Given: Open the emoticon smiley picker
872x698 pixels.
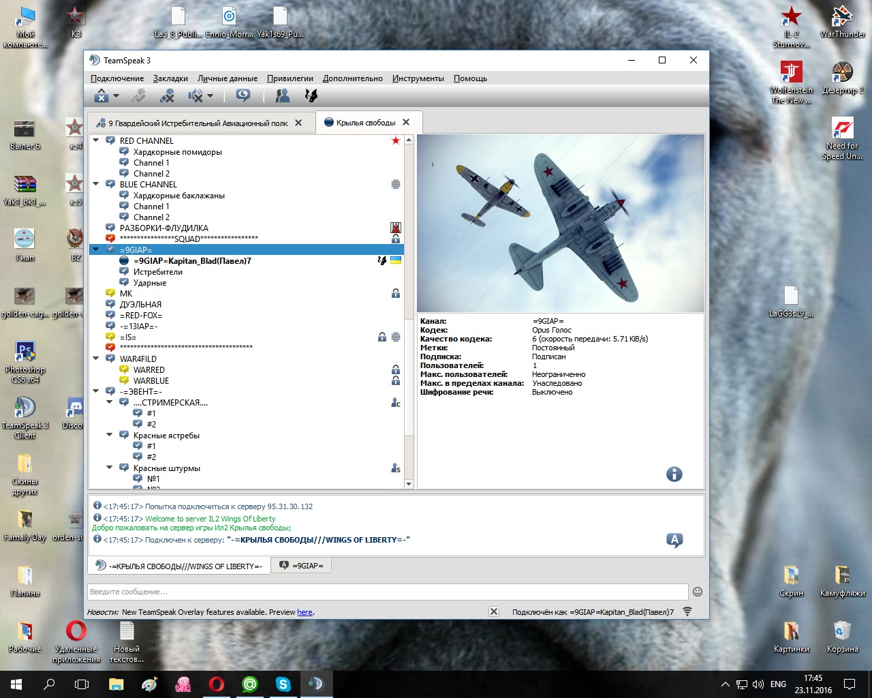Looking at the screenshot, I should coord(697,592).
